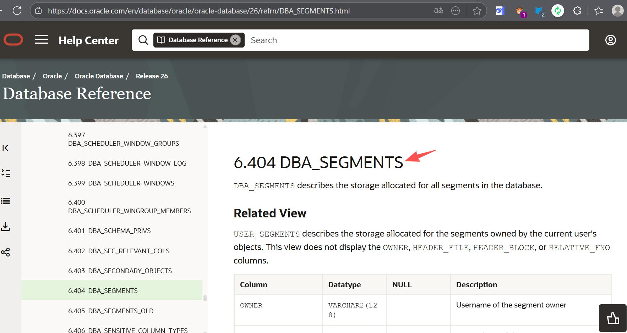Give feedback with thumbs-up button
Viewport: 627px width, 333px height.
click(x=613, y=318)
